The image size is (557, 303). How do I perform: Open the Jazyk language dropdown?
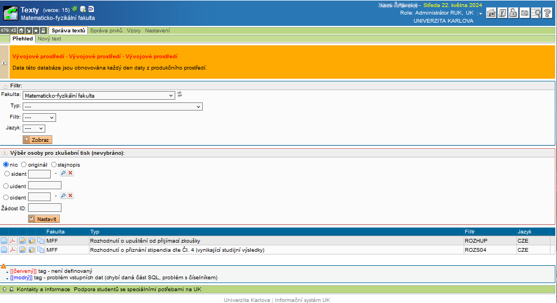(33, 128)
